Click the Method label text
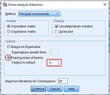110x95 pixels. (x=11, y=14)
